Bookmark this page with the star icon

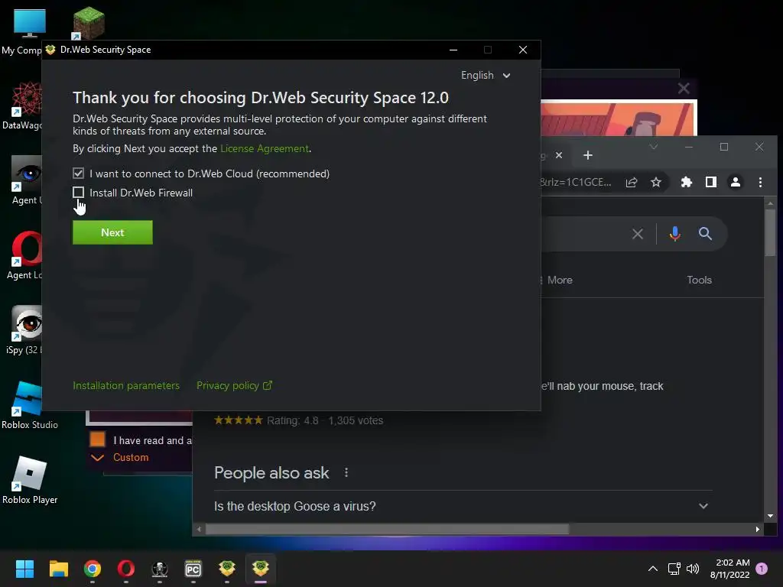[x=655, y=182]
